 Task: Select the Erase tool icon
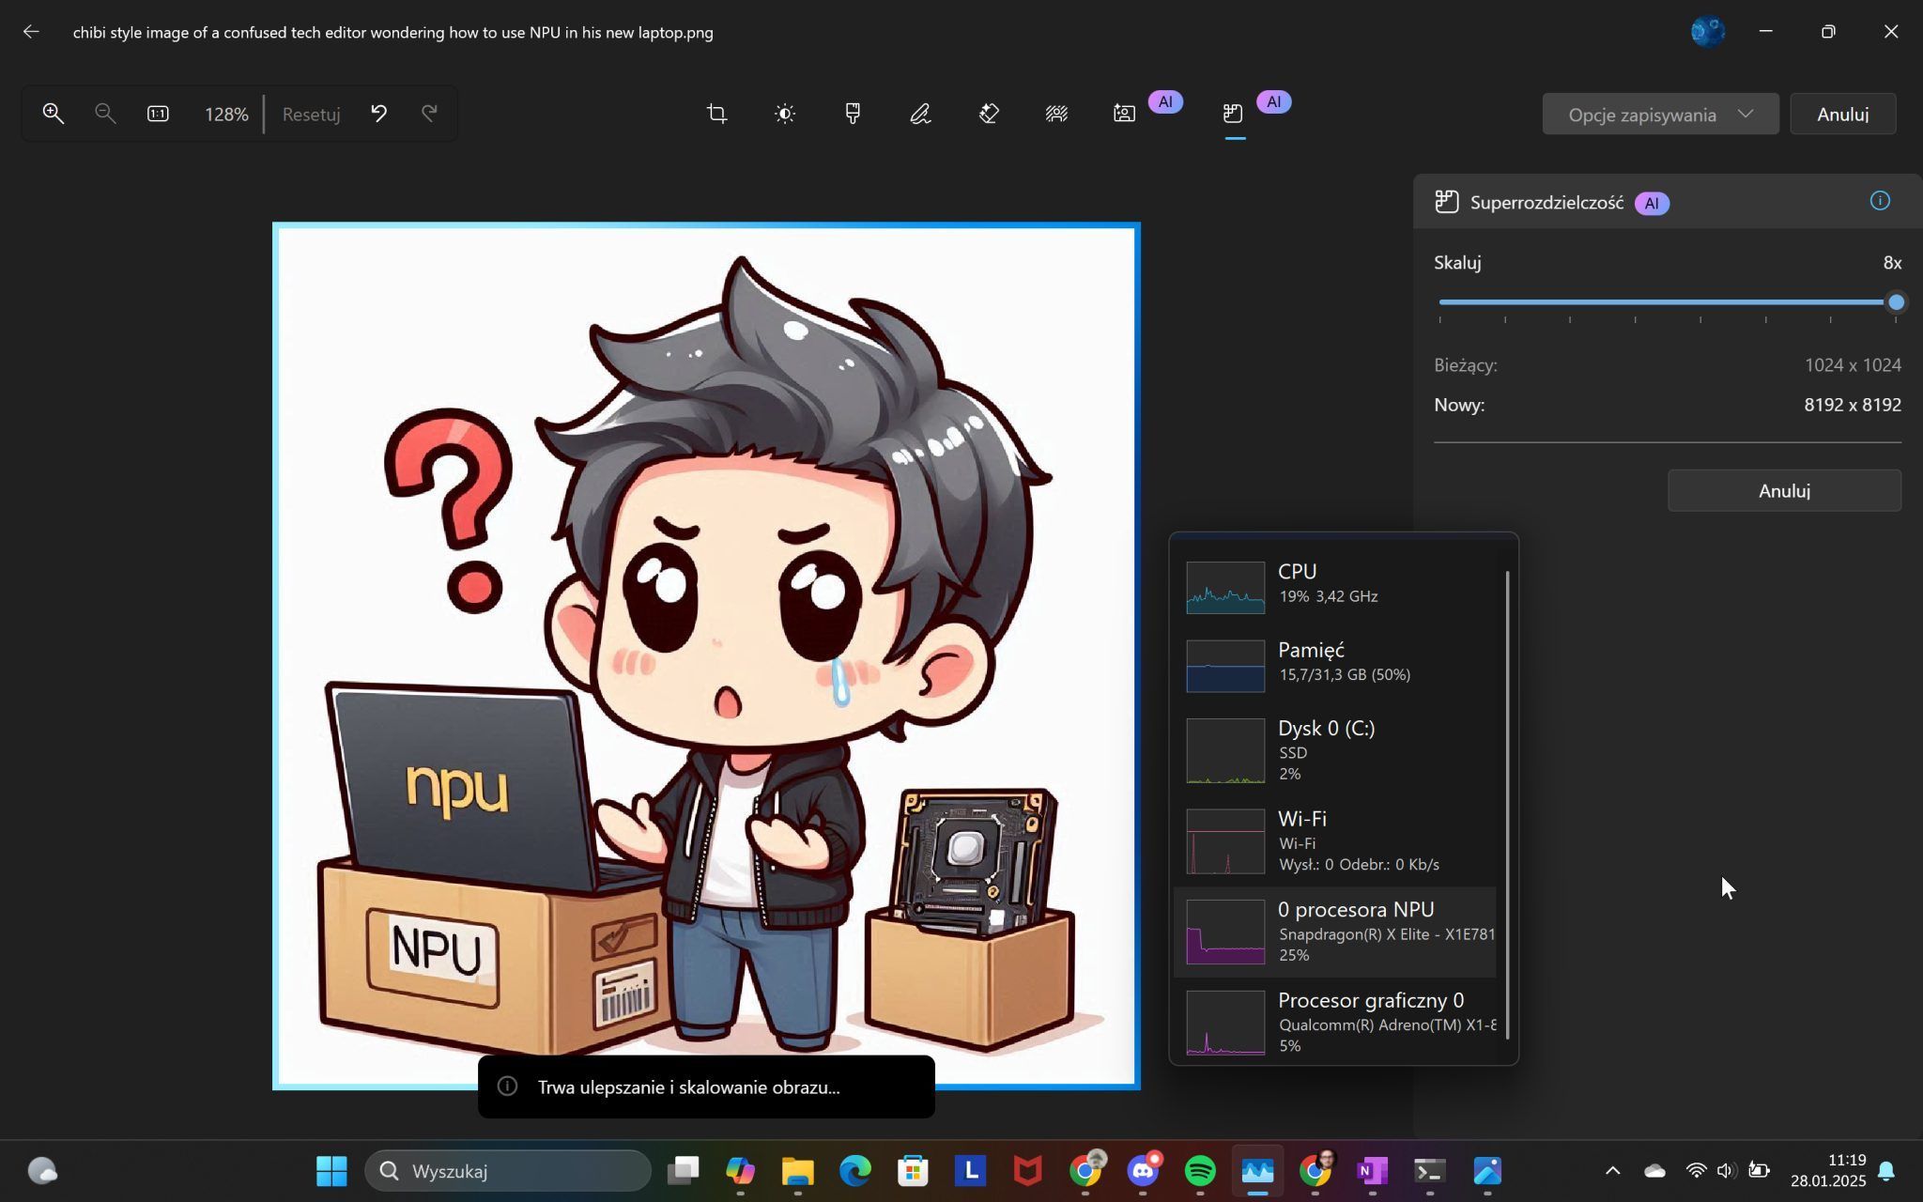click(x=989, y=114)
